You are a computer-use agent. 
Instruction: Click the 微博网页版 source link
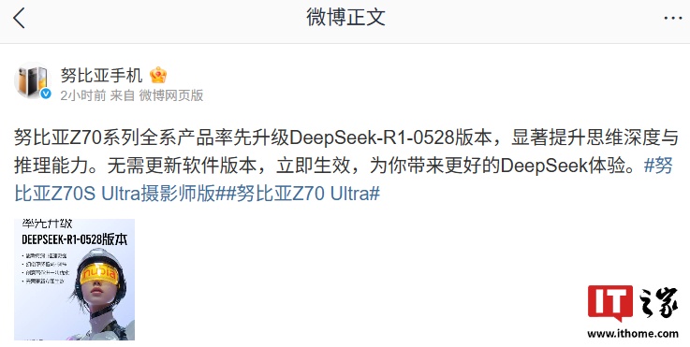pos(171,95)
